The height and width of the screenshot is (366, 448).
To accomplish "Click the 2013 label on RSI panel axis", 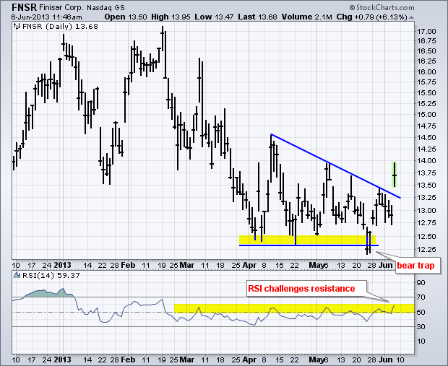I will click(x=62, y=360).
